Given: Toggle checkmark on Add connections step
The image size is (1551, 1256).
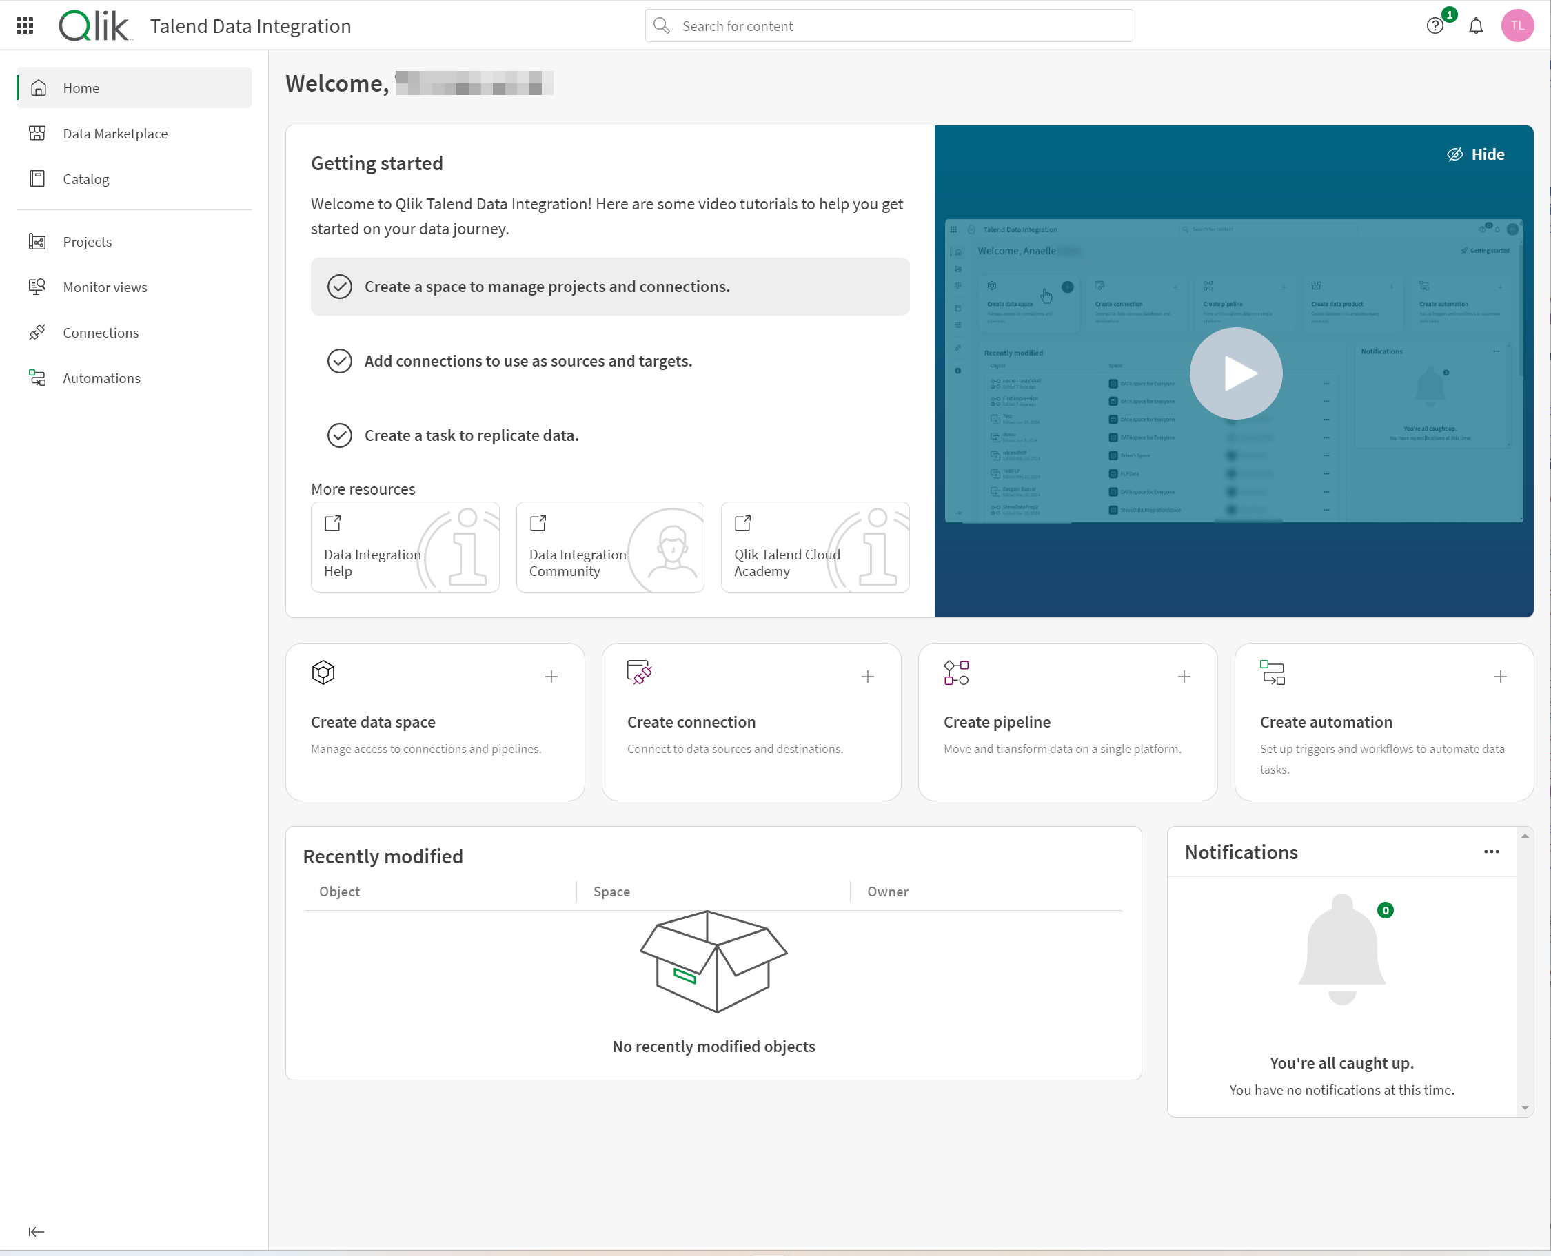Looking at the screenshot, I should click(x=338, y=360).
